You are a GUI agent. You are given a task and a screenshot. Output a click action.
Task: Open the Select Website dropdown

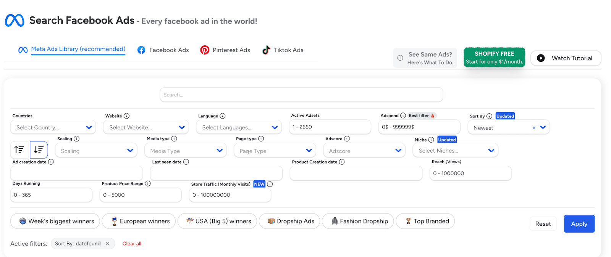(146, 127)
